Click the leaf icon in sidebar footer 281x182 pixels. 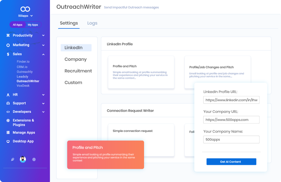(13, 159)
